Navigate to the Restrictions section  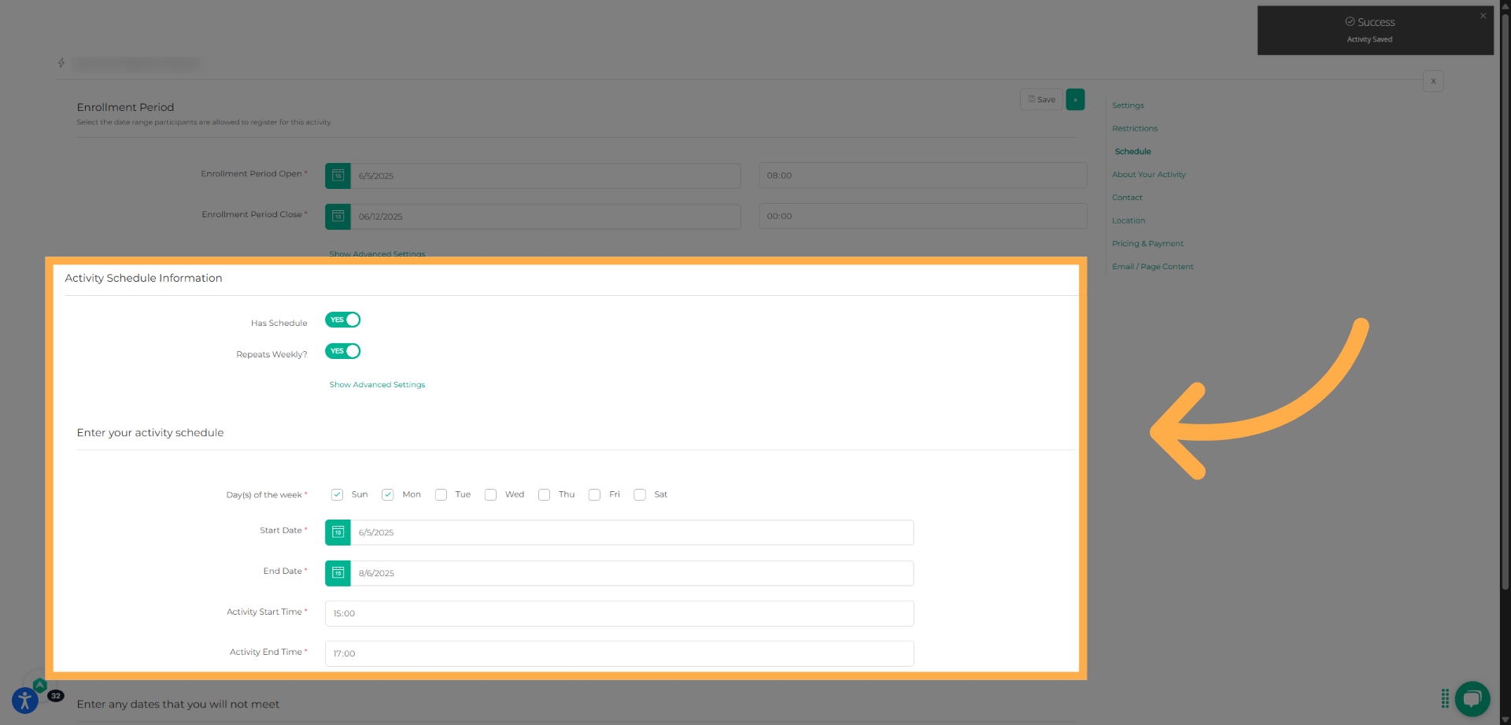[1134, 128]
